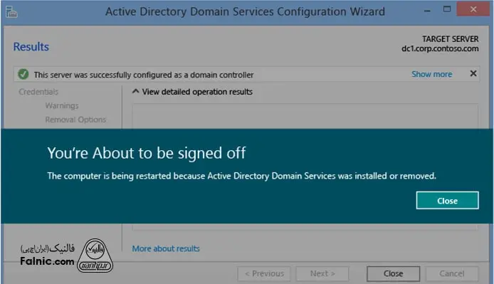Click the round iranhp.ir logo

click(x=95, y=256)
